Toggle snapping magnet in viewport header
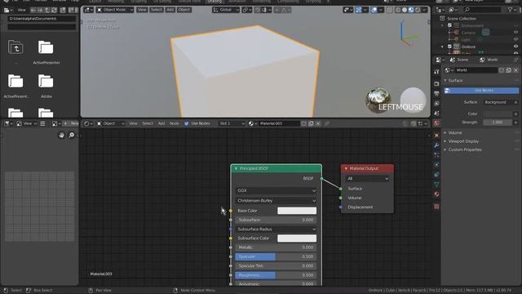The height and width of the screenshot is (294, 522). [258, 10]
